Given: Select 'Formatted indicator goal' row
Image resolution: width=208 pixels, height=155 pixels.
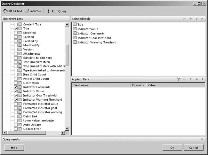Looking at the screenshot, I should [40, 108].
